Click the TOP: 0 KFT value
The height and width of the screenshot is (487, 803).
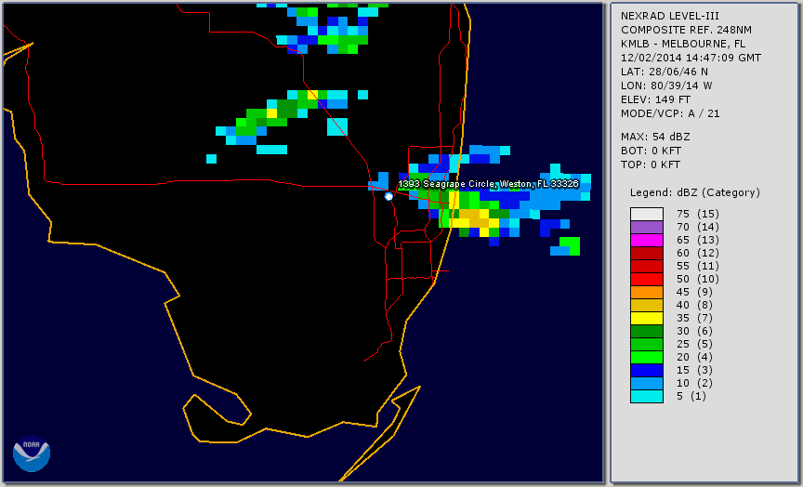(x=651, y=165)
